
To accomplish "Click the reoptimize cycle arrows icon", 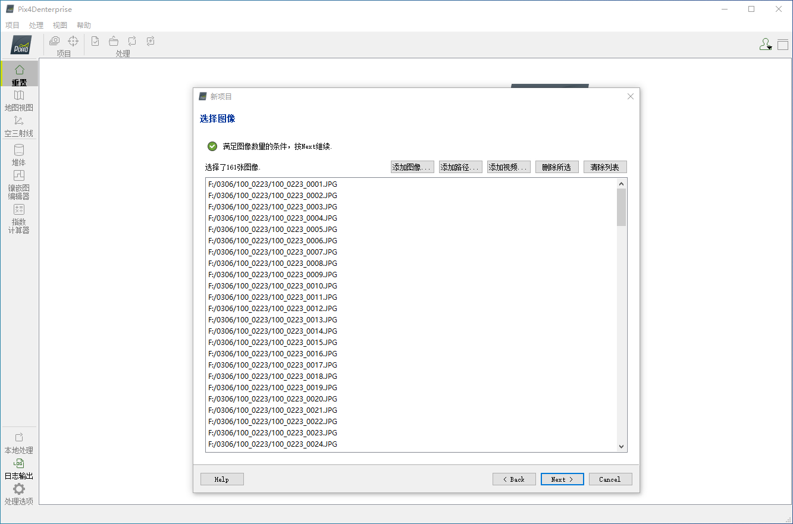I will pos(132,41).
